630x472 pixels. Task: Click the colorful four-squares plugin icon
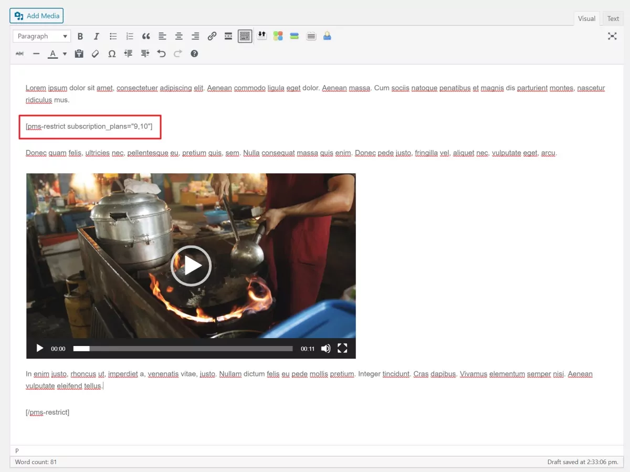click(278, 36)
